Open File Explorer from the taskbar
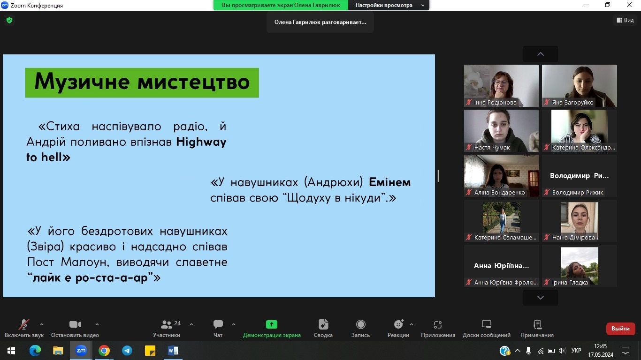Image resolution: width=641 pixels, height=360 pixels. 58,350
